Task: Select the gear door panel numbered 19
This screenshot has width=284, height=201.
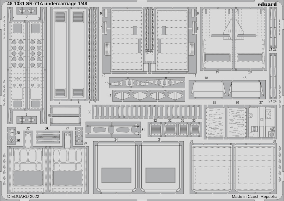Action: coord(217,39)
